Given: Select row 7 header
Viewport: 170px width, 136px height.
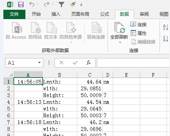Looking at the screenshot, I should [9, 122].
